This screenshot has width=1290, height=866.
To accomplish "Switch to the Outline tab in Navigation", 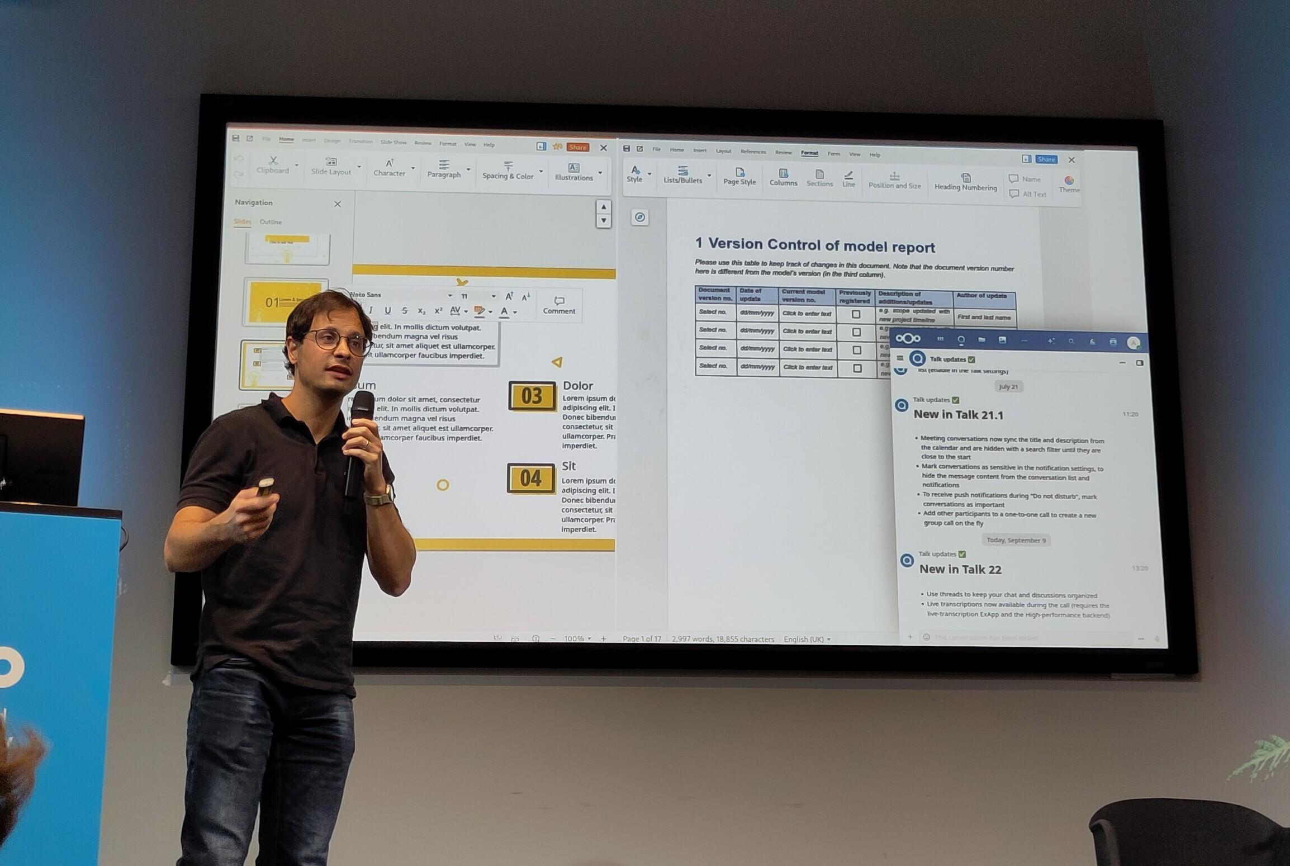I will [271, 222].
